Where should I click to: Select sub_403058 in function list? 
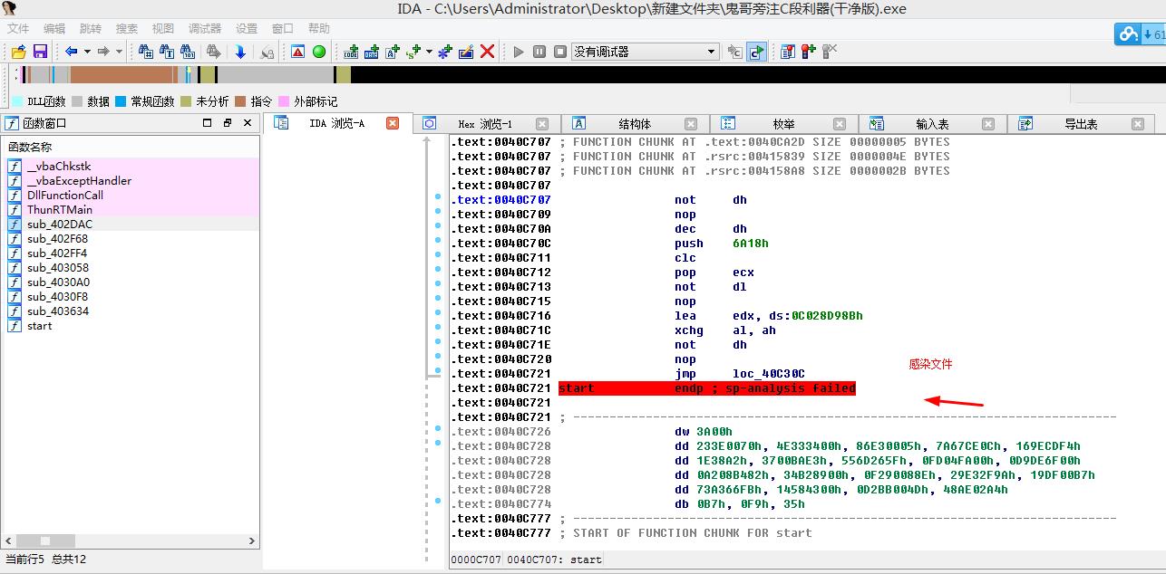tap(132, 268)
